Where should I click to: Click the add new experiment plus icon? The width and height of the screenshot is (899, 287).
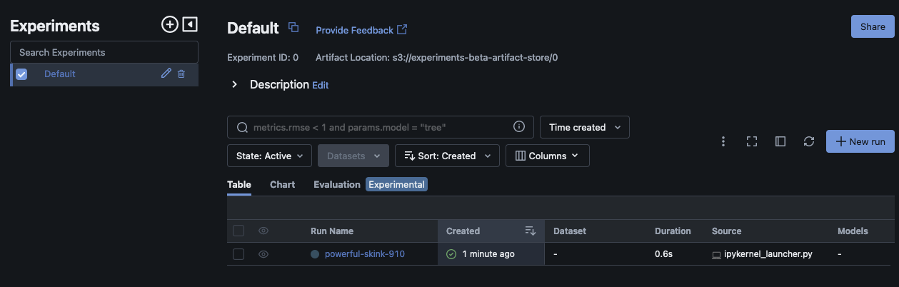[169, 25]
